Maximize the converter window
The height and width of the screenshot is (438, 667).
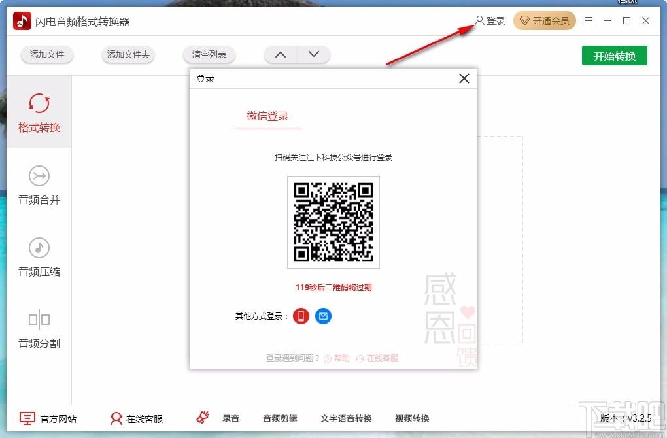pyautogui.click(x=626, y=21)
